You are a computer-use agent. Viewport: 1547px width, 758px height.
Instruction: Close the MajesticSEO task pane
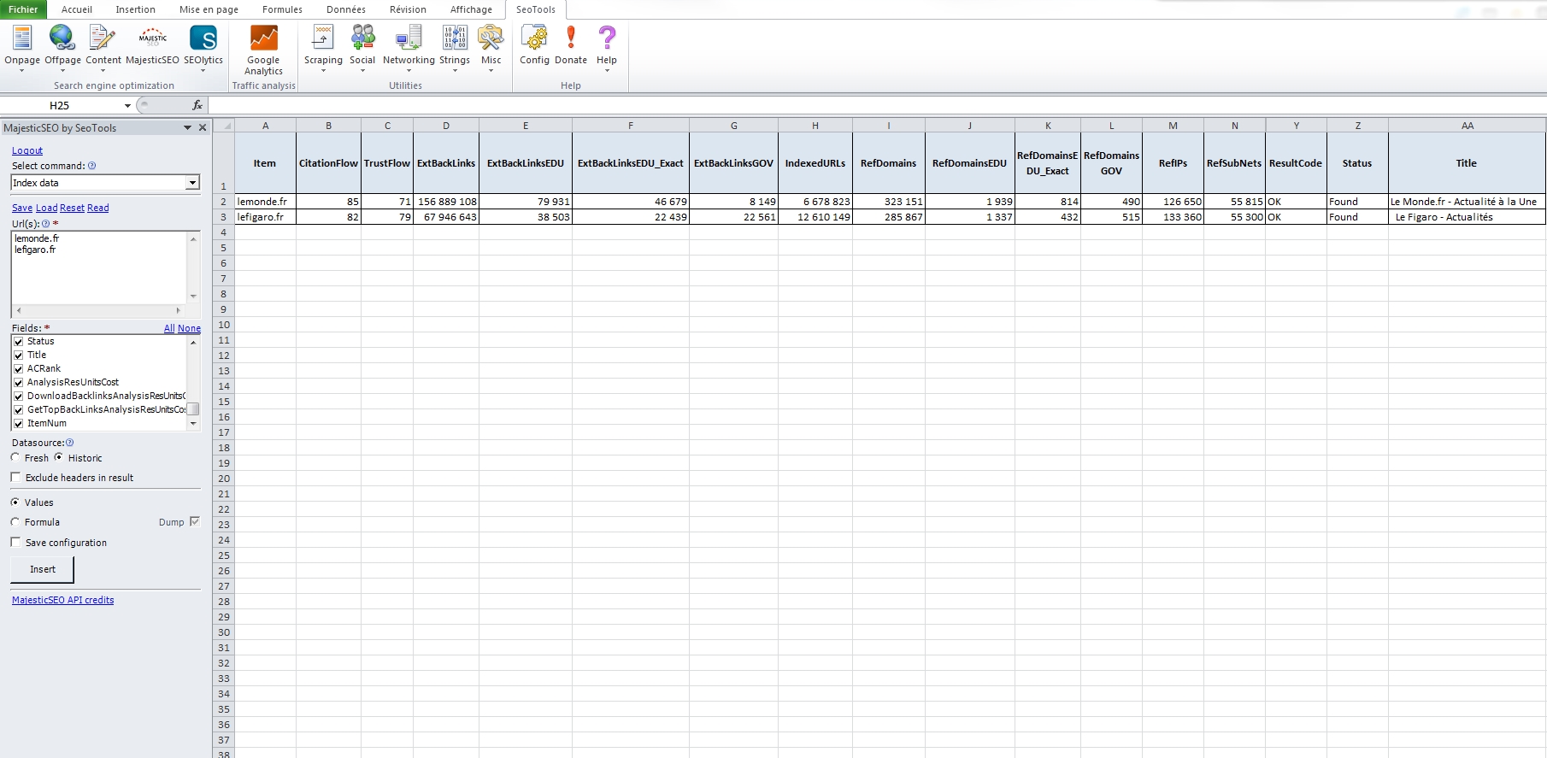pos(203,127)
